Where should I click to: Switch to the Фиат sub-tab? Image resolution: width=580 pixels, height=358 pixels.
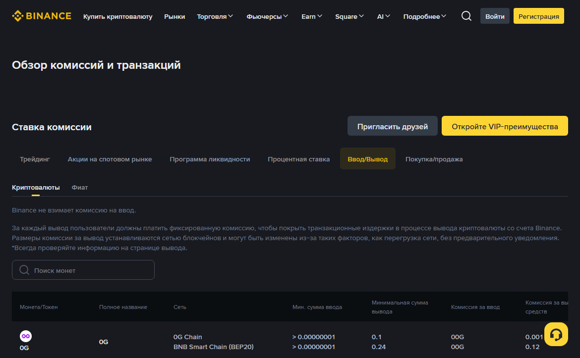79,187
